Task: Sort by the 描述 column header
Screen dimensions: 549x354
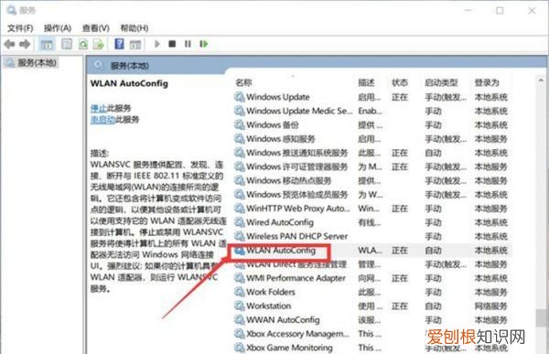Action: (x=367, y=82)
